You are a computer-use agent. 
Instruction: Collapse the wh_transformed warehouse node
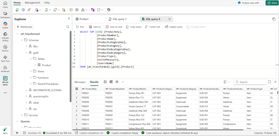tap(18, 34)
